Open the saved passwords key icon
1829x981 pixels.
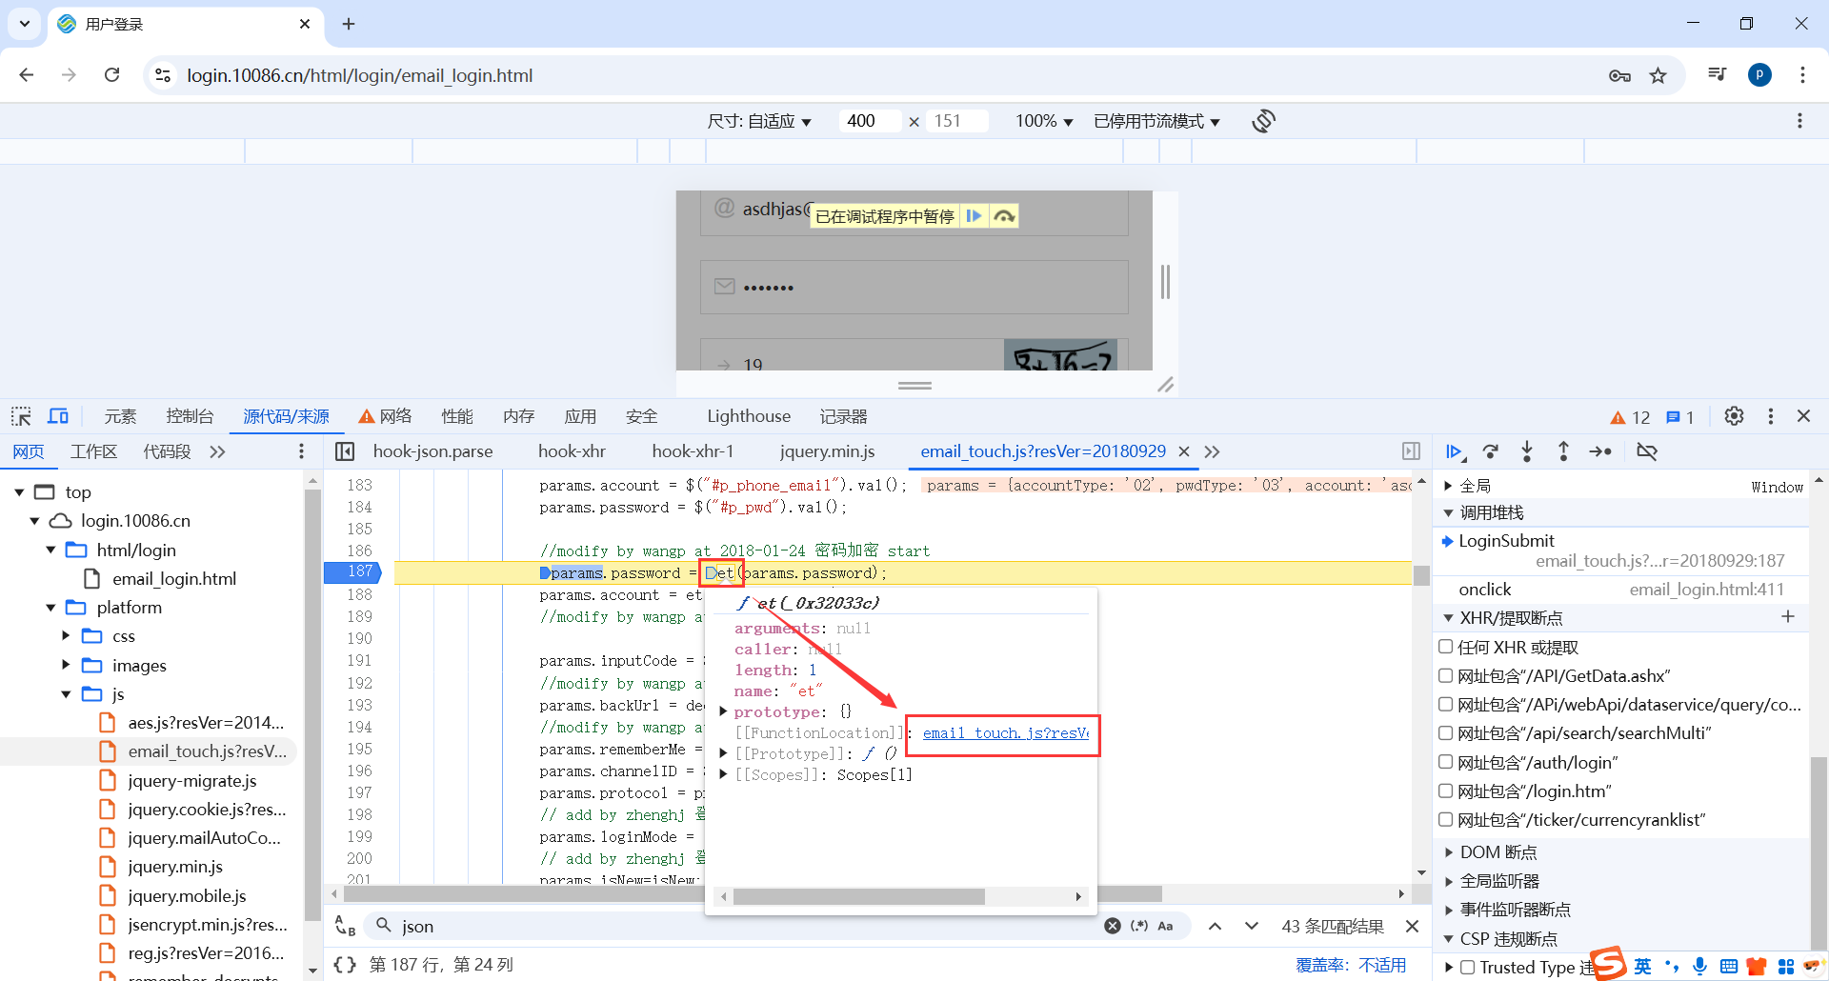1619,75
